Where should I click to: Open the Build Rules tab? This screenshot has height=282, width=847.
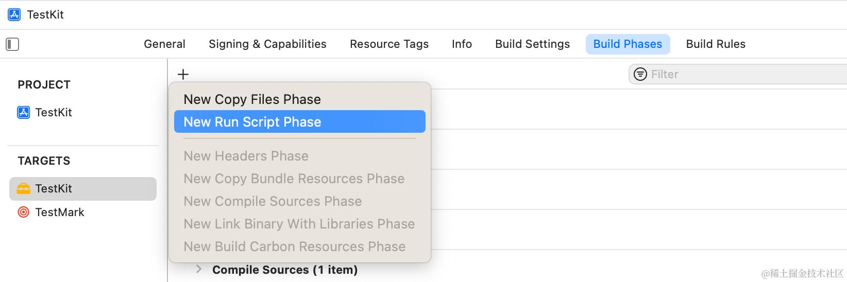716,44
